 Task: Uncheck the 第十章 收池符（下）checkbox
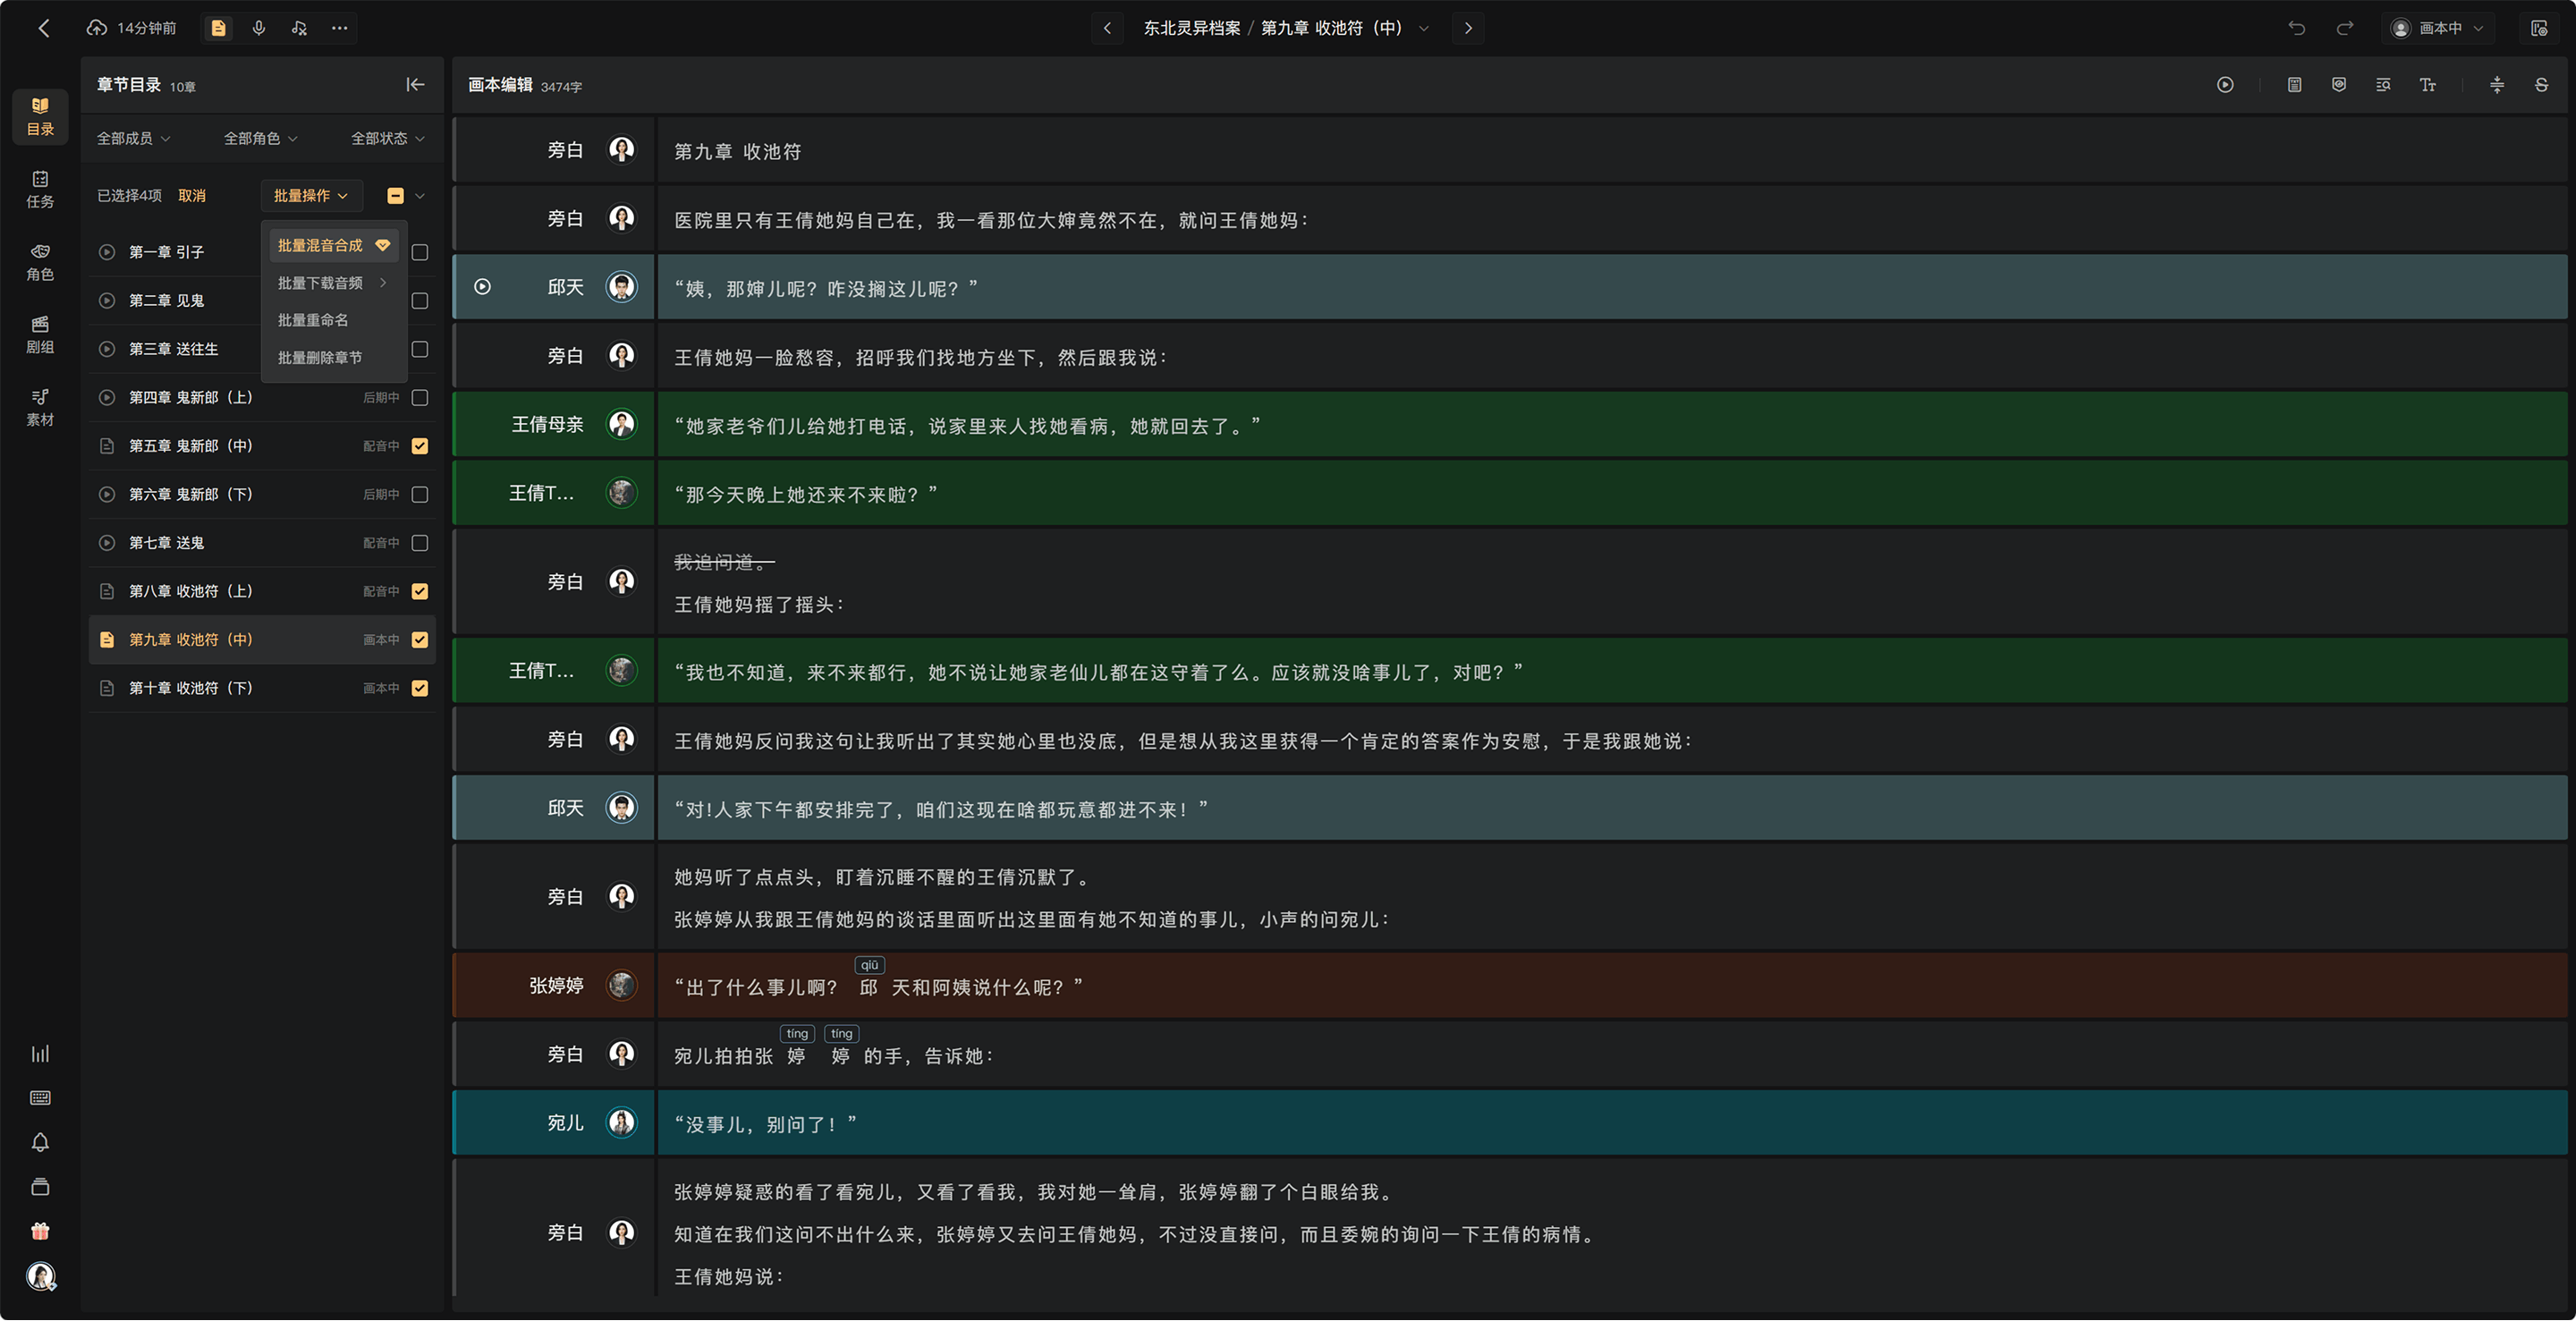coord(420,689)
